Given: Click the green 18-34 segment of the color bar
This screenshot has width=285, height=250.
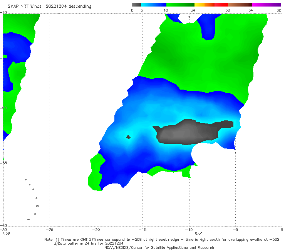Looking at the screenshot, I should [x=180, y=5].
